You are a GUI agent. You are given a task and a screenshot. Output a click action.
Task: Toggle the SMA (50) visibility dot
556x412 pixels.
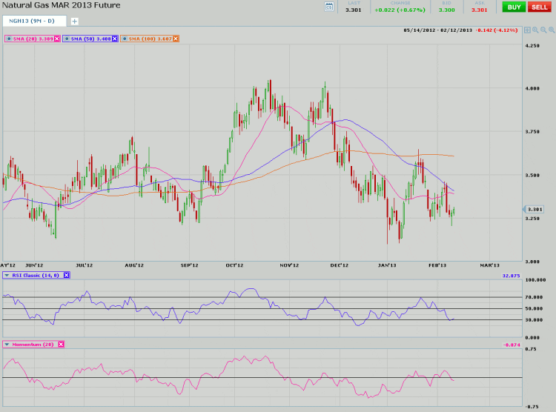(67, 38)
